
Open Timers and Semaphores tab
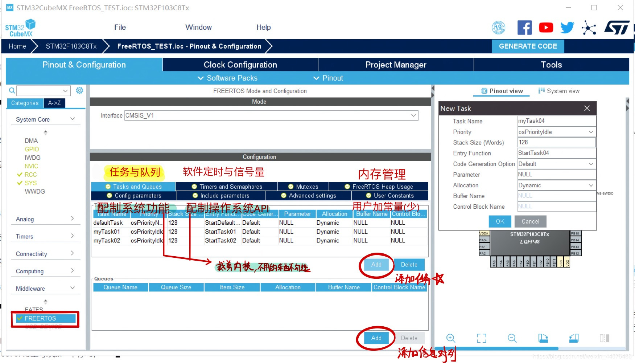tap(227, 187)
